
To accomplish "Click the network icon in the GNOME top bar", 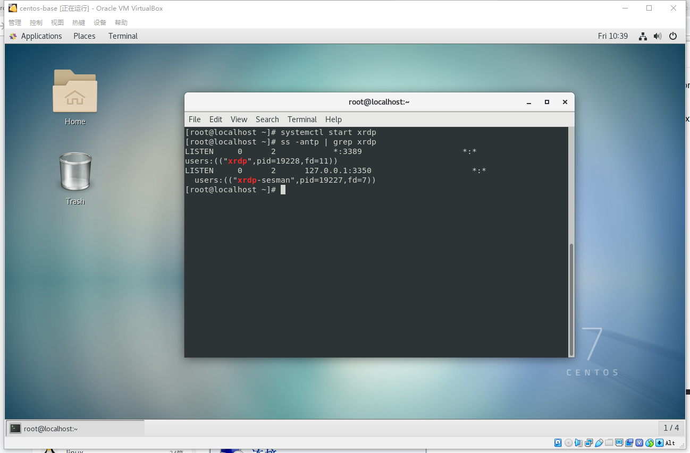I will click(643, 36).
